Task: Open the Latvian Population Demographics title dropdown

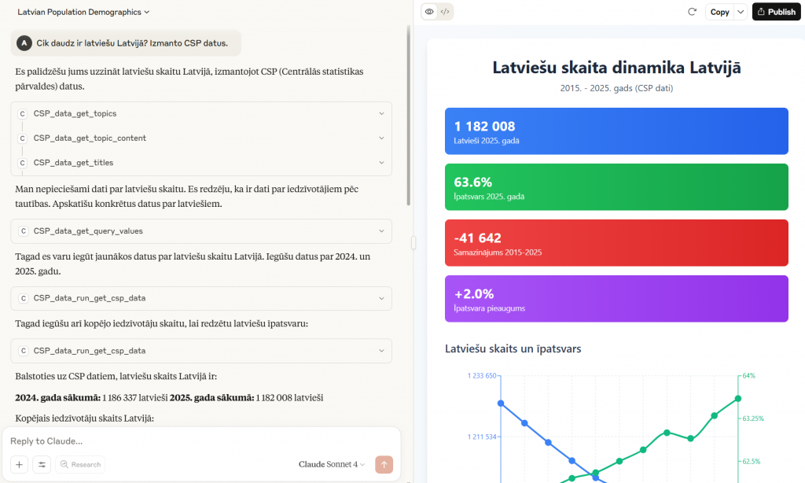Action: coord(83,12)
